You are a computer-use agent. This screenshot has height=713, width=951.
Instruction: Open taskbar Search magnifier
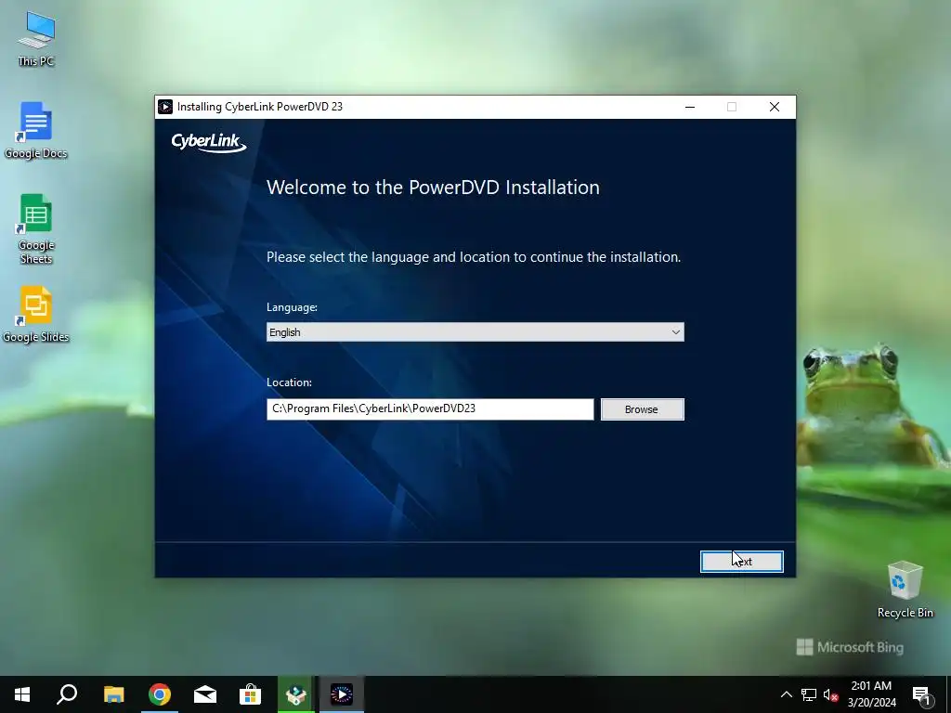pyautogui.click(x=67, y=694)
